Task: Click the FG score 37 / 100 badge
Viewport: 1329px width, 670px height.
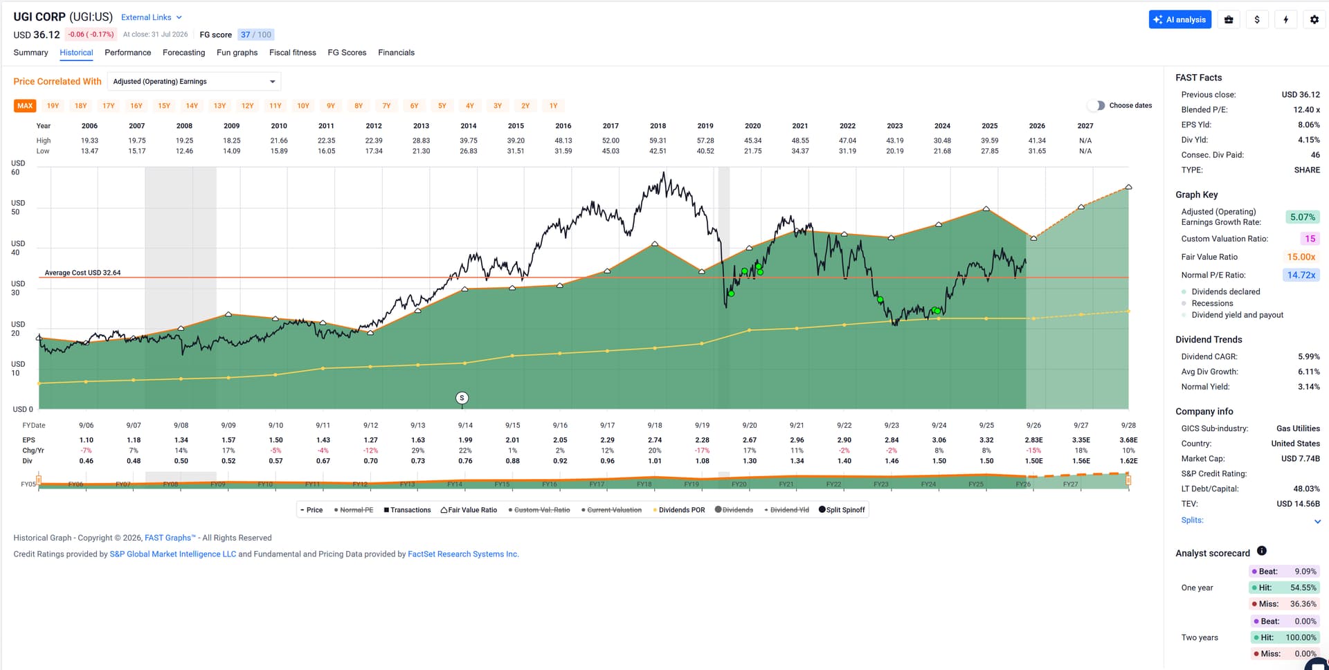Action: pos(255,35)
